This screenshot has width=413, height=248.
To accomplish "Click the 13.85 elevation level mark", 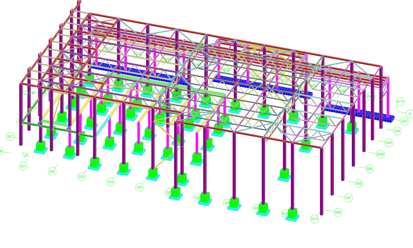I will pos(29,93).
